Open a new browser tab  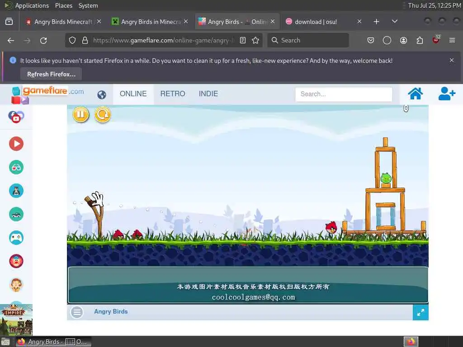click(376, 22)
